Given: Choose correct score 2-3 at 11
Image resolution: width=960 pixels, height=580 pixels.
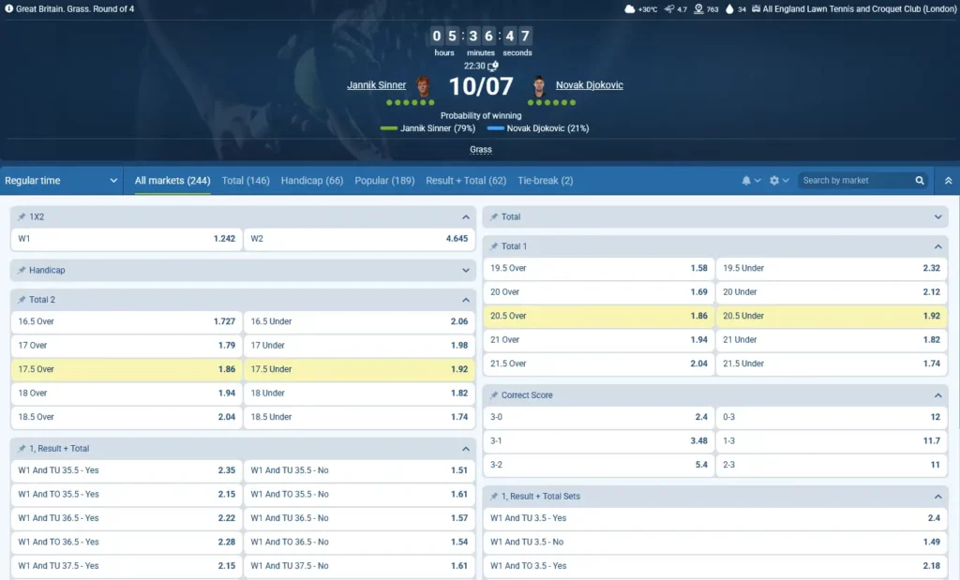Looking at the screenshot, I should pos(832,465).
